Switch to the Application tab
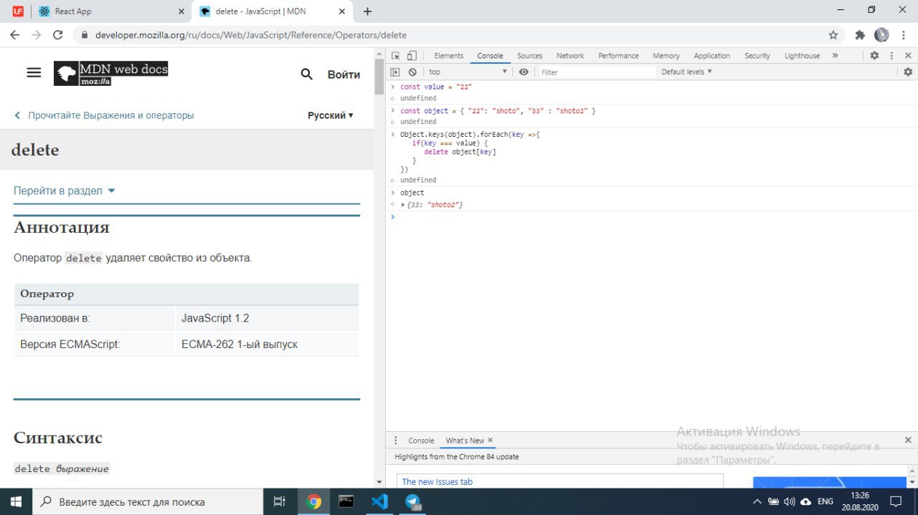Image resolution: width=918 pixels, height=515 pixels. pyautogui.click(x=712, y=56)
